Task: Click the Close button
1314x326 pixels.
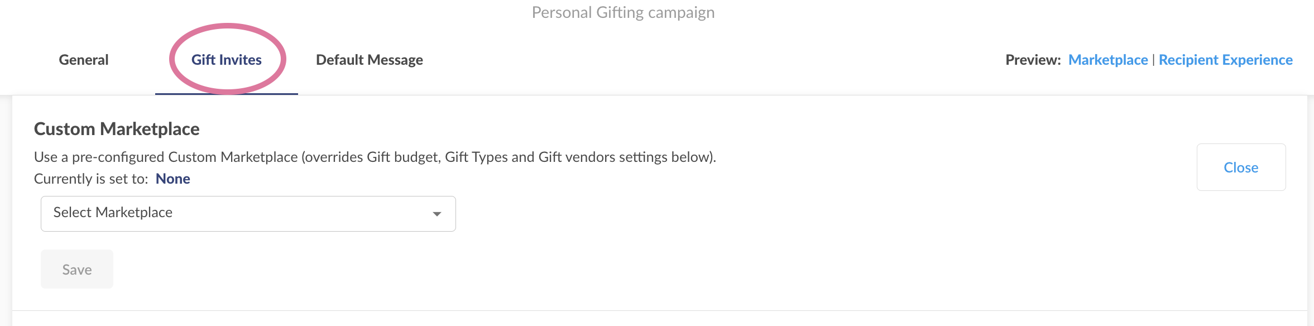Action: pos(1241,167)
